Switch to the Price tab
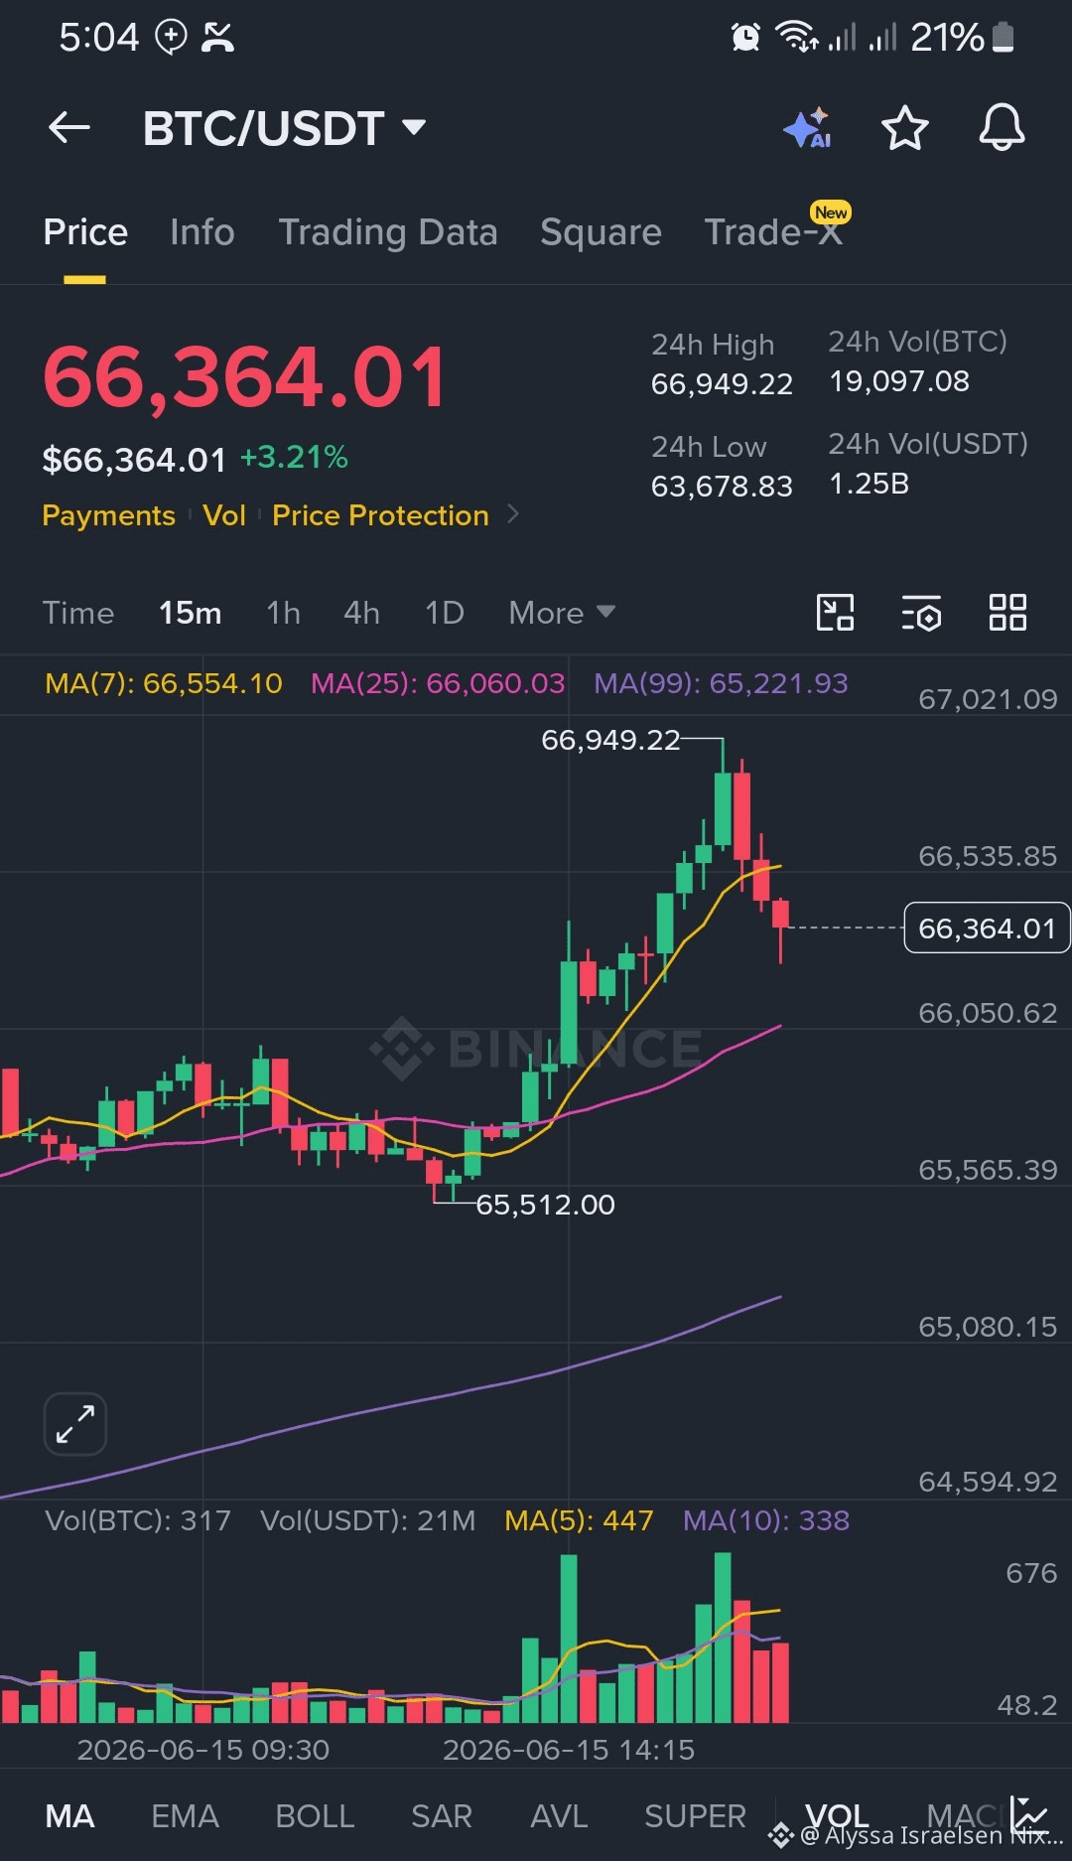The height and width of the screenshot is (1861, 1072). [85, 232]
